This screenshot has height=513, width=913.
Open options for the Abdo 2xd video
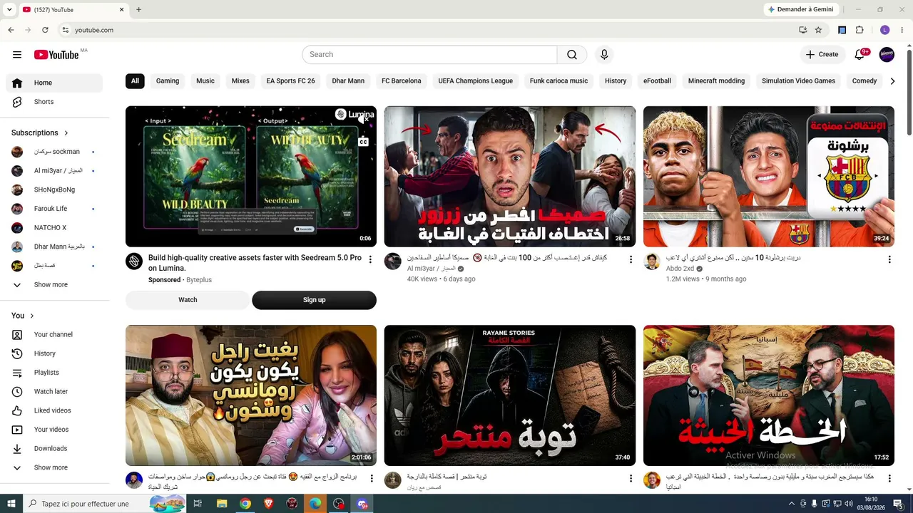point(889,259)
